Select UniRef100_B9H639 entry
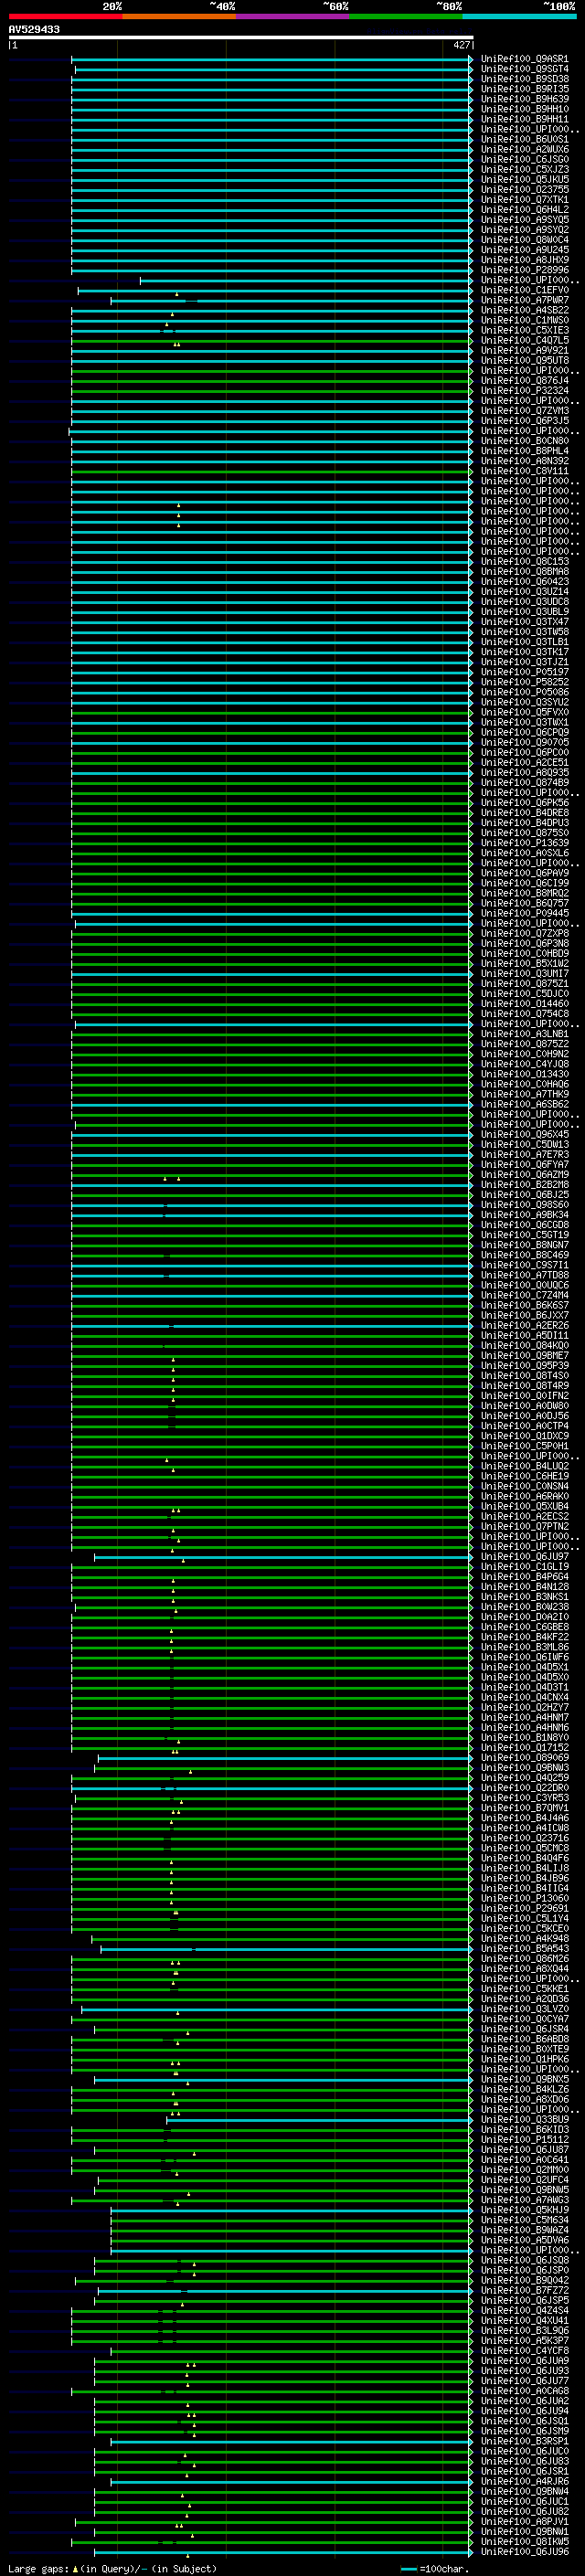This screenshot has width=585, height=2576. point(524,99)
